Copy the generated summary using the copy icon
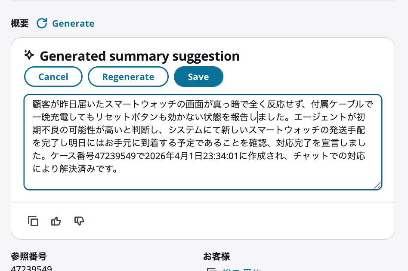The height and width of the screenshot is (271, 408). point(33,221)
